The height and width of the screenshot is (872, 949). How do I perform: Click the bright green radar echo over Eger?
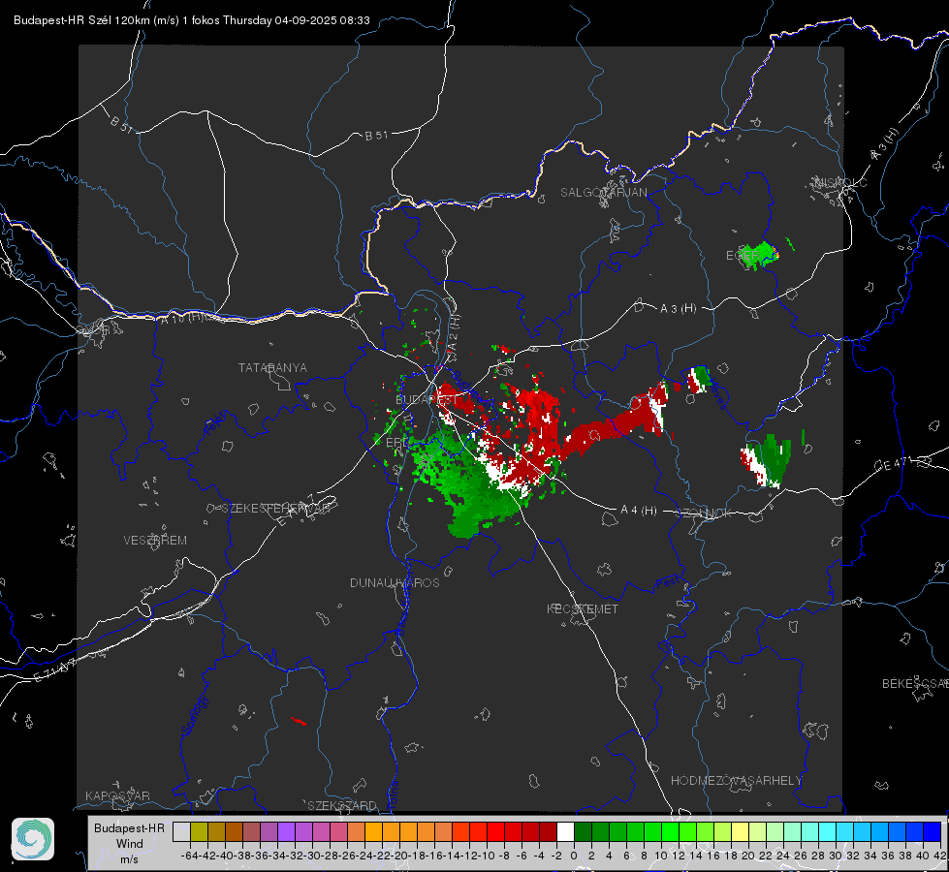(x=759, y=255)
